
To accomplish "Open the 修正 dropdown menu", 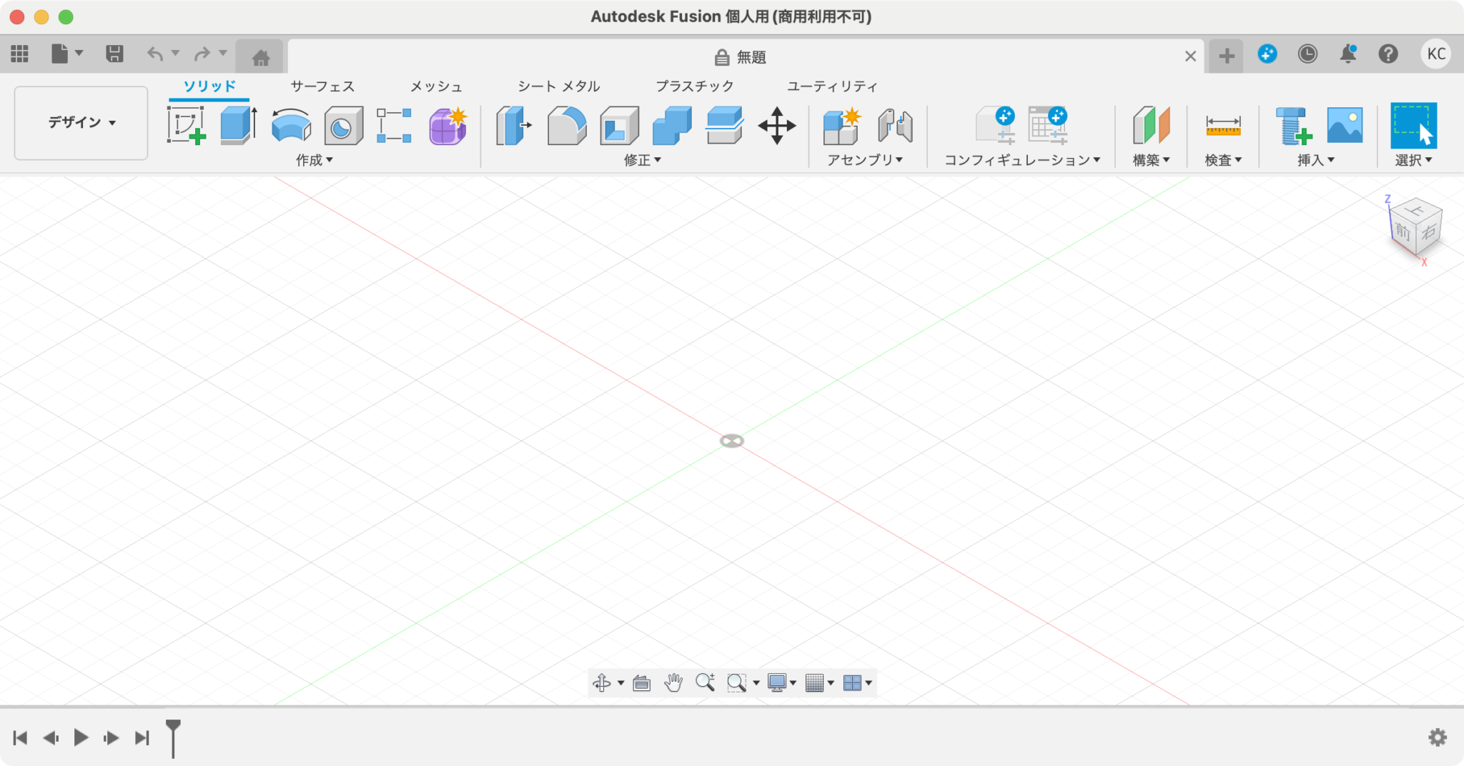I will pos(642,160).
